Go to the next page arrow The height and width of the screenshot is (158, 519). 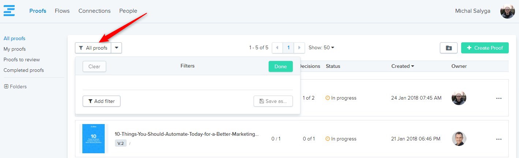(x=299, y=48)
